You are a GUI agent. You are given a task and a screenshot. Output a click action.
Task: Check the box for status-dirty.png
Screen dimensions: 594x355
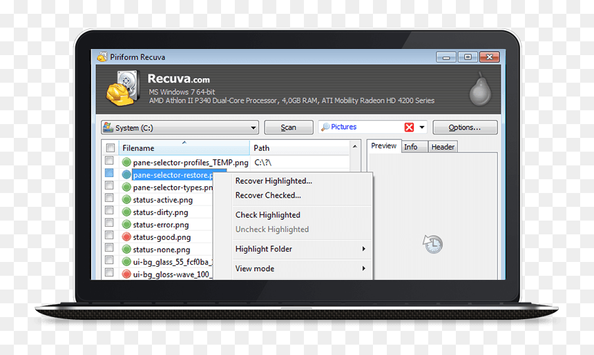tap(109, 210)
